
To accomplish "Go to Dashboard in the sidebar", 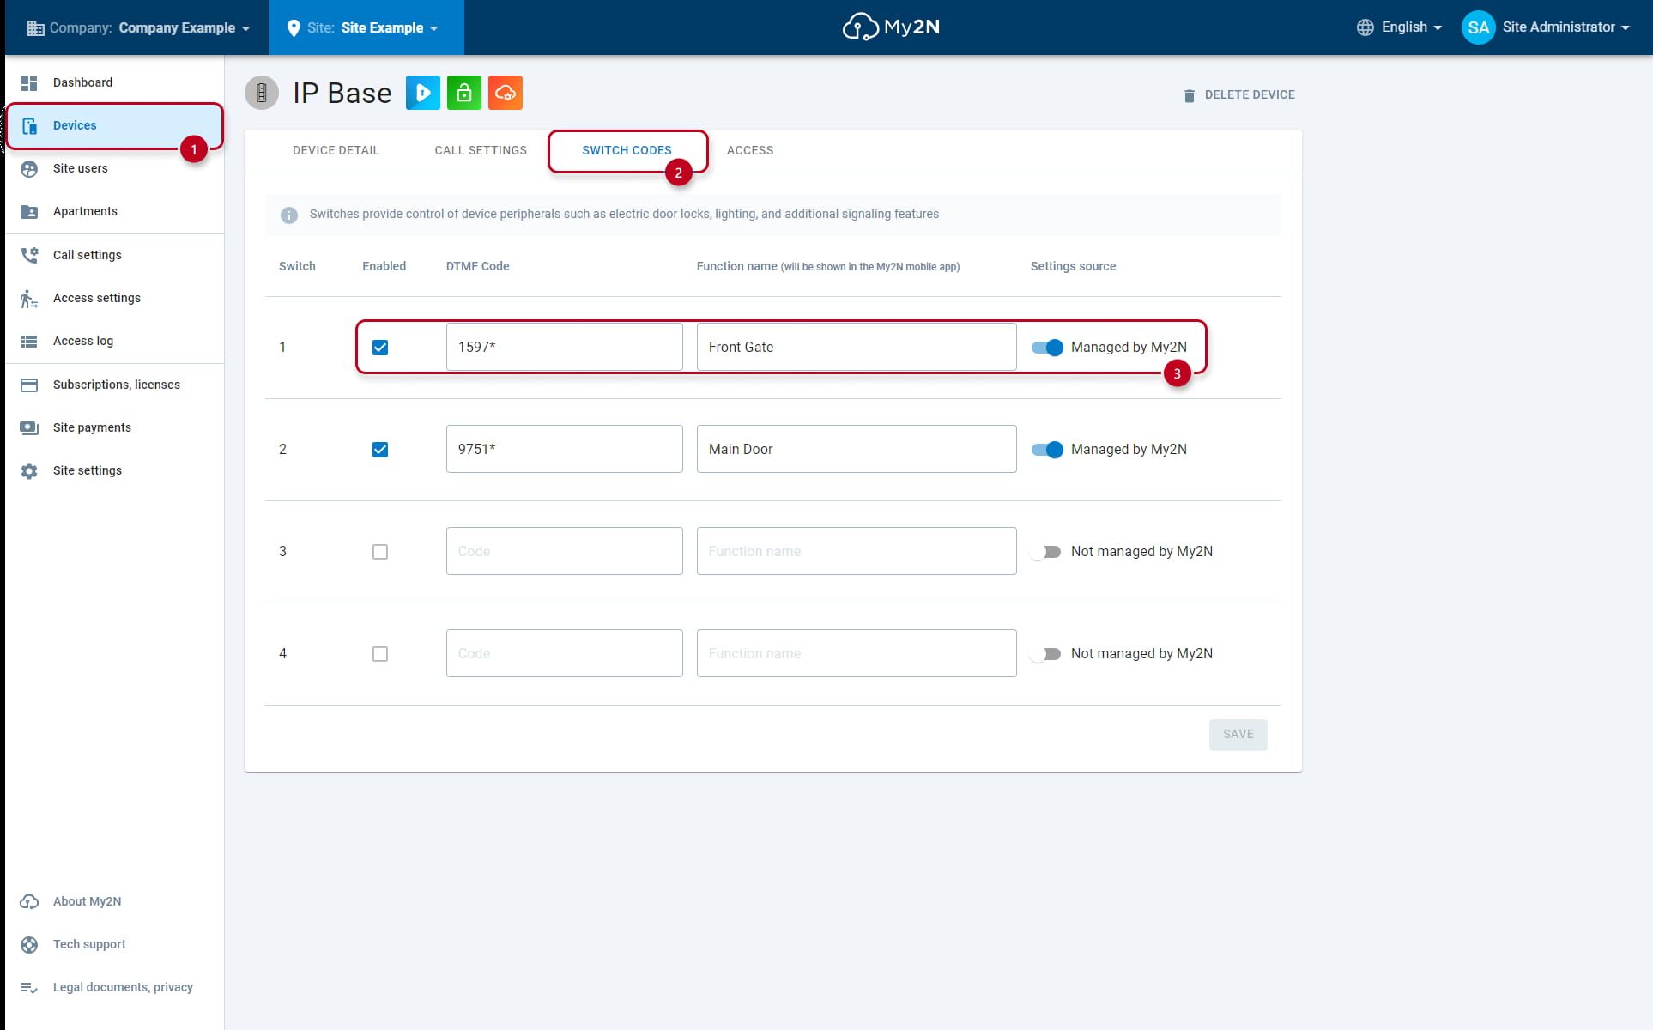I will (x=114, y=82).
